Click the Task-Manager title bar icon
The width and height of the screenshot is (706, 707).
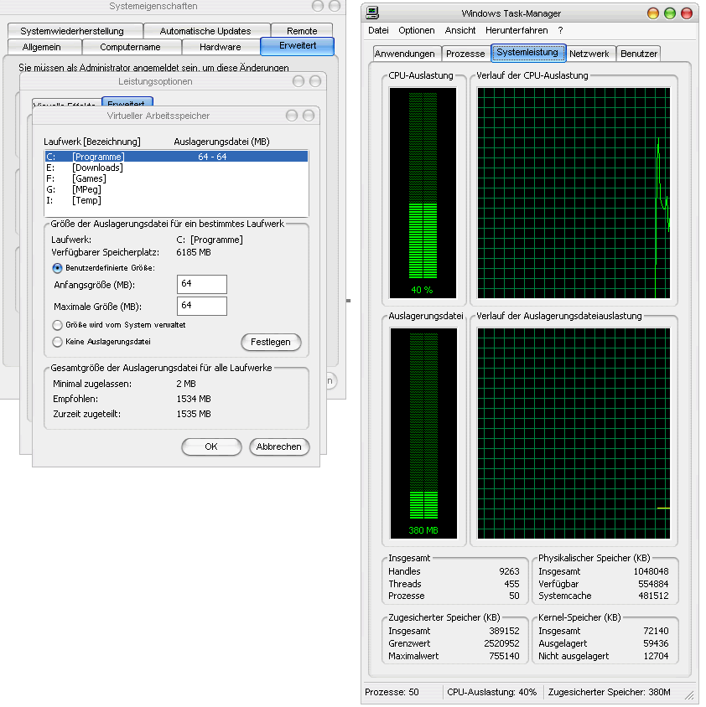[372, 13]
